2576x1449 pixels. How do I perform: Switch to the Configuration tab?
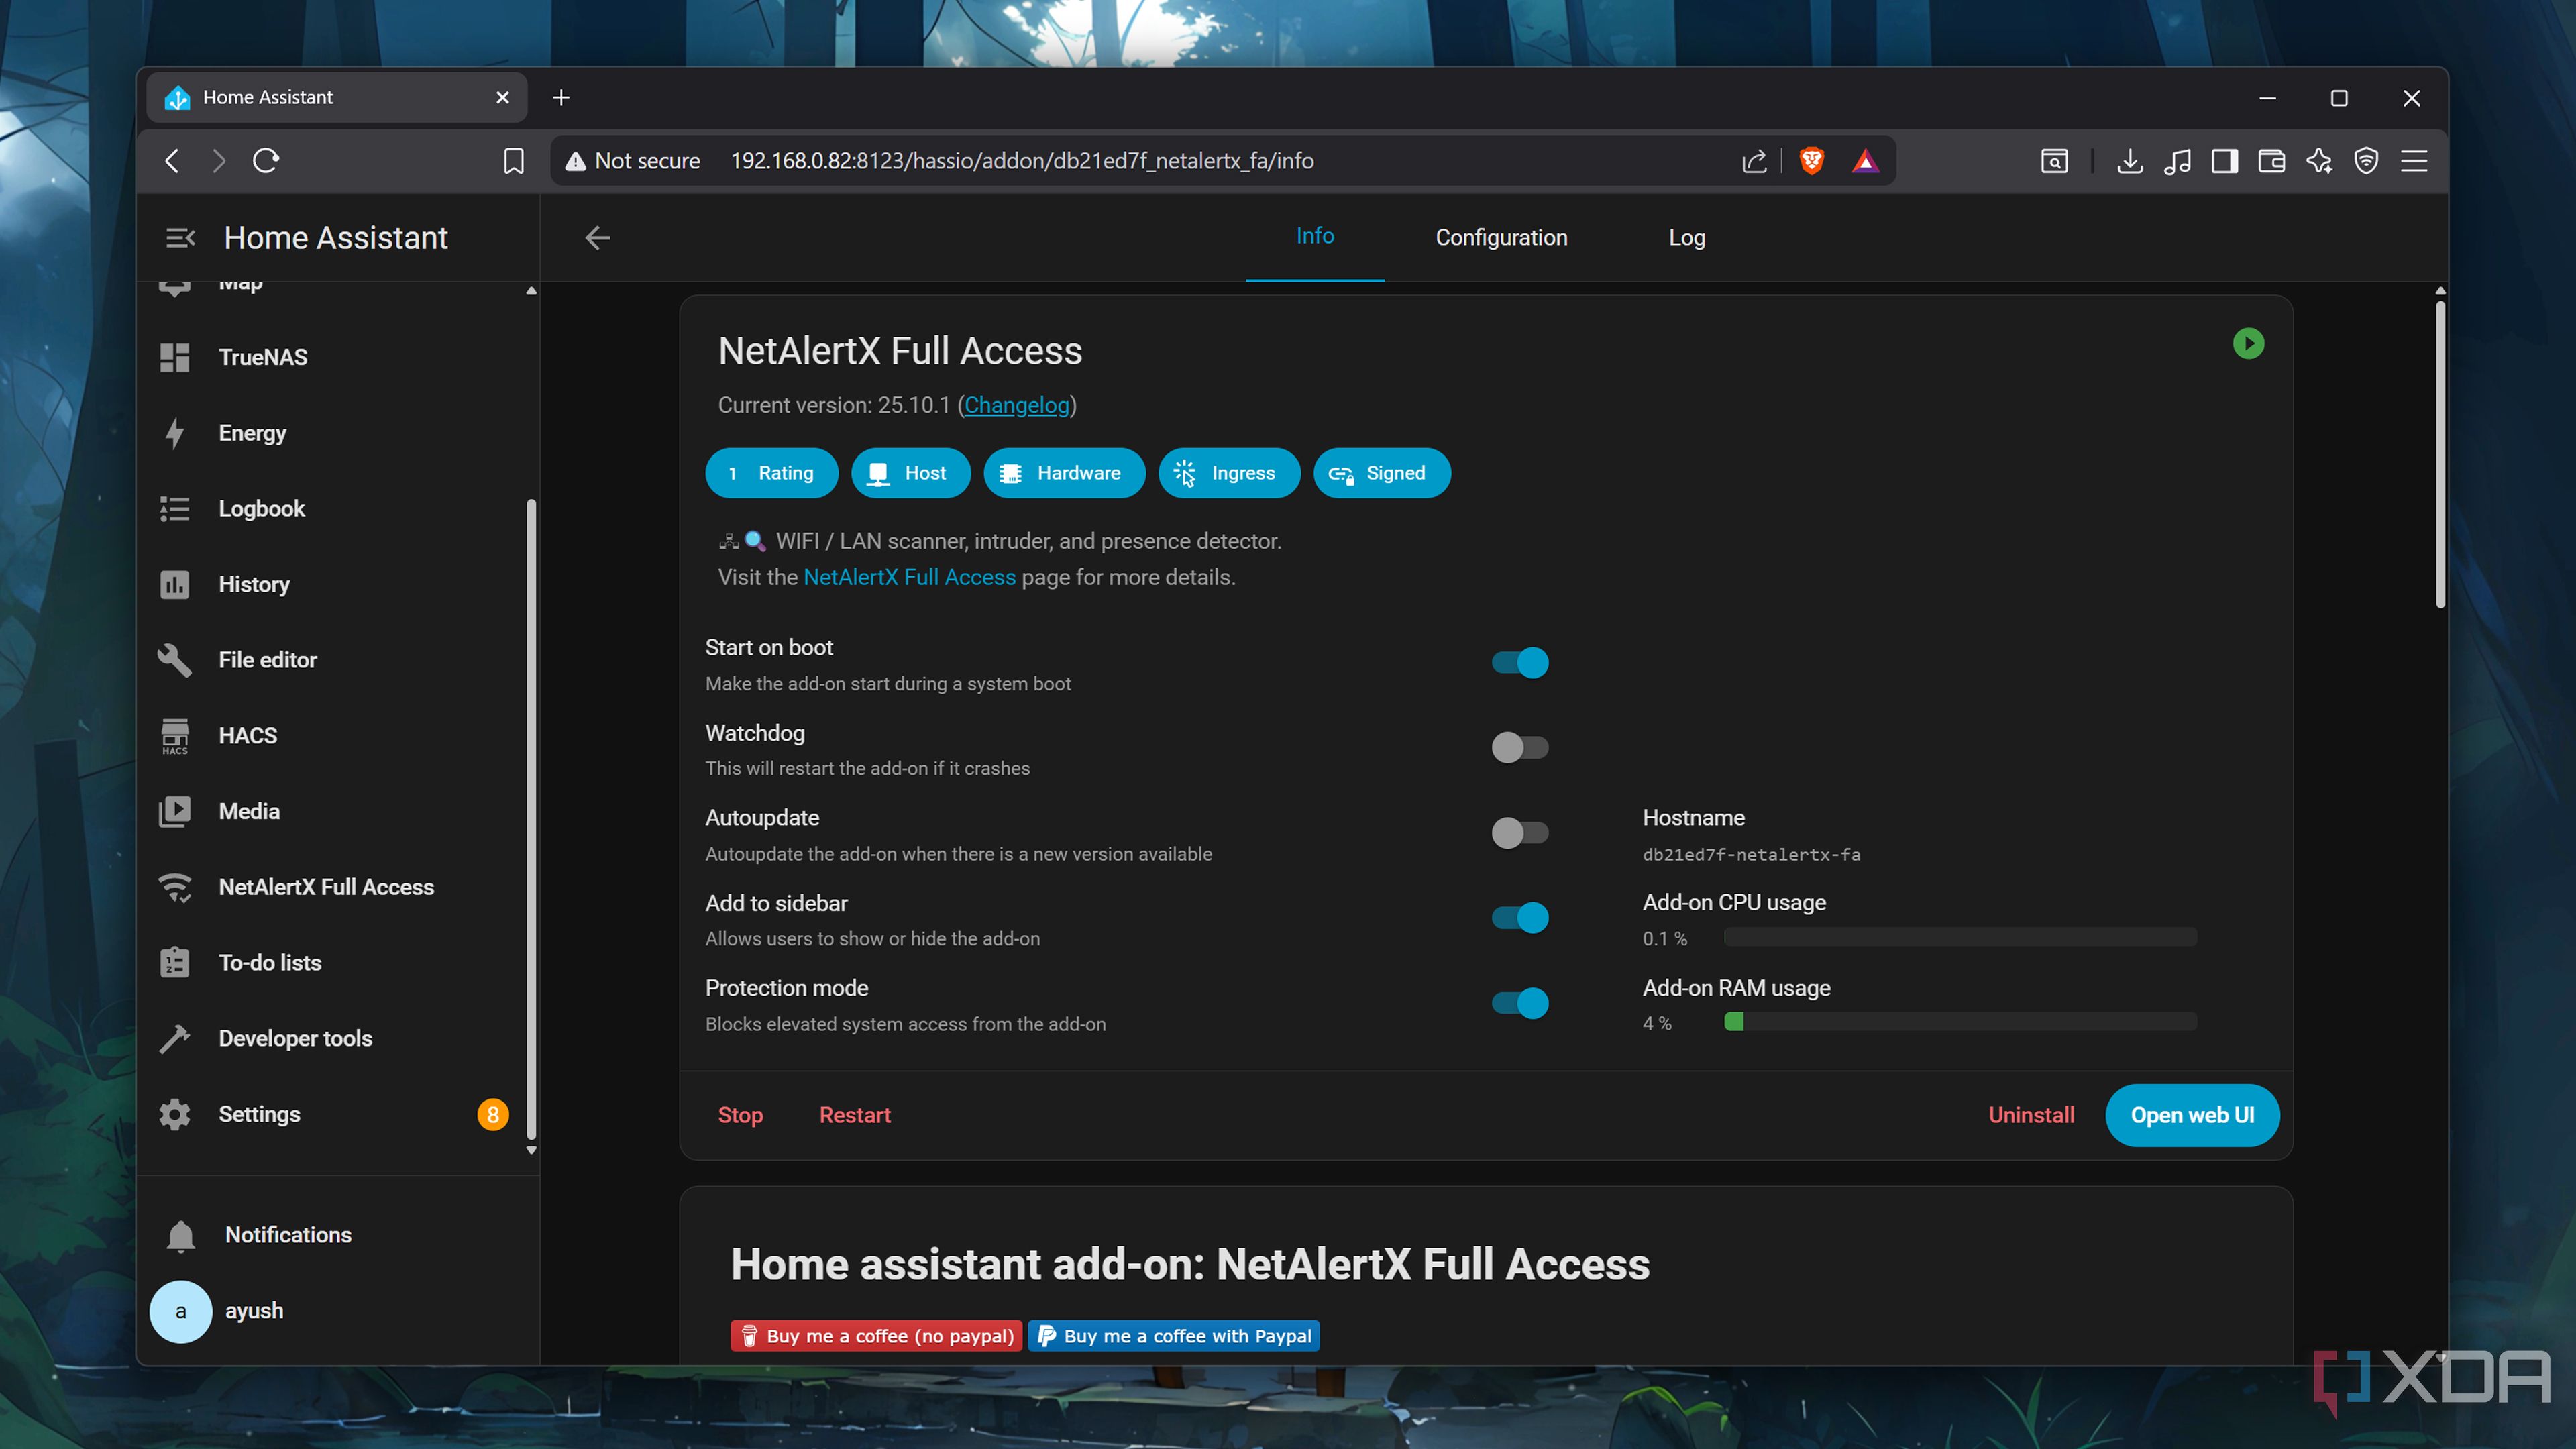click(1501, 238)
